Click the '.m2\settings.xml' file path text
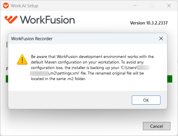Image resolution: width=178 pixels, height=136 pixels. [64, 73]
